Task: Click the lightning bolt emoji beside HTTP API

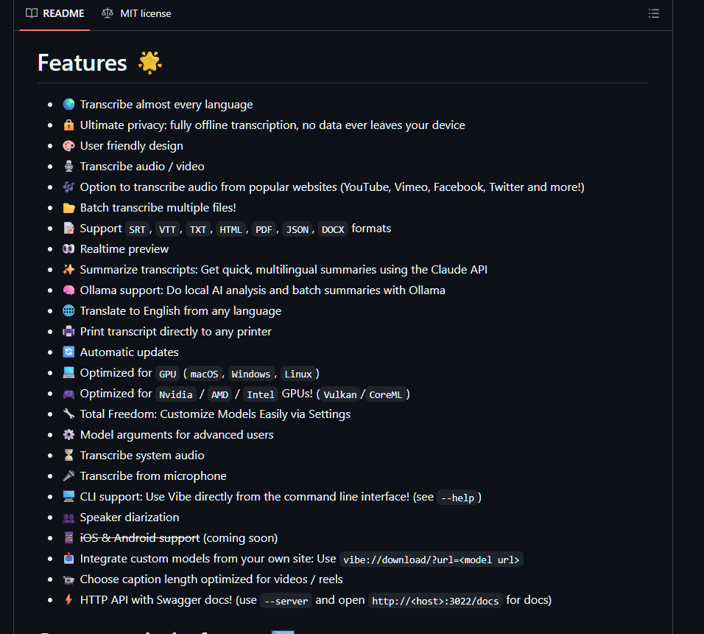Action: click(x=68, y=600)
